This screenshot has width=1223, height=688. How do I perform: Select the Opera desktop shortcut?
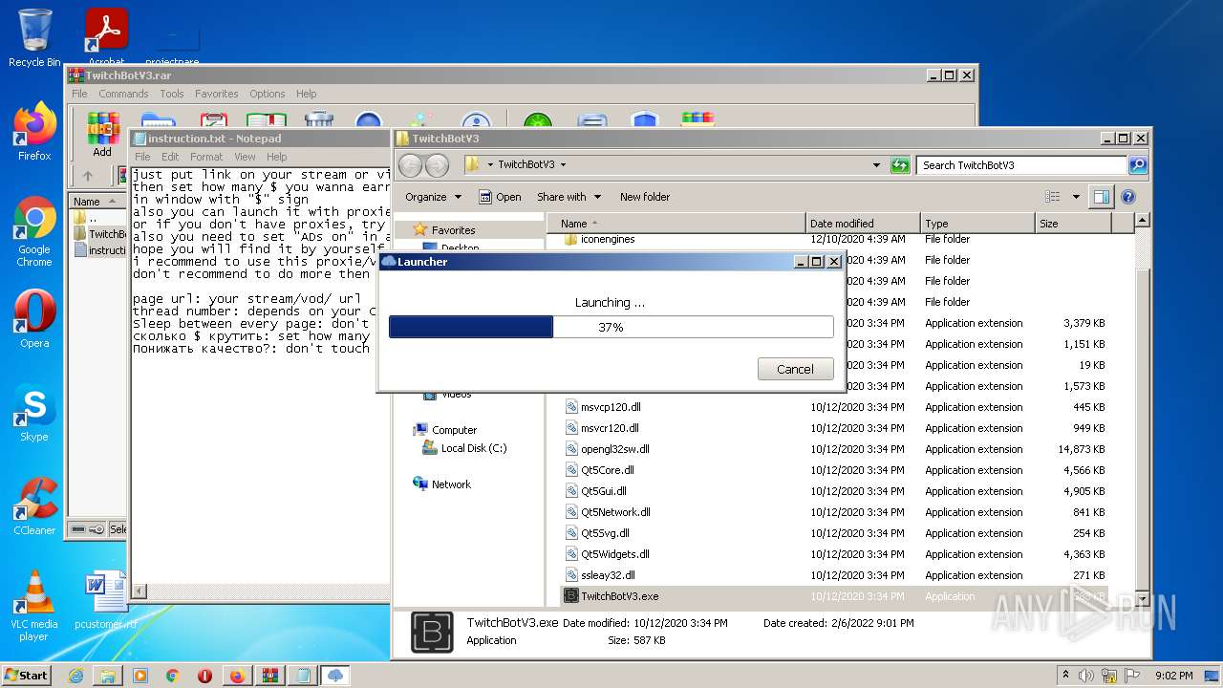pyautogui.click(x=34, y=319)
